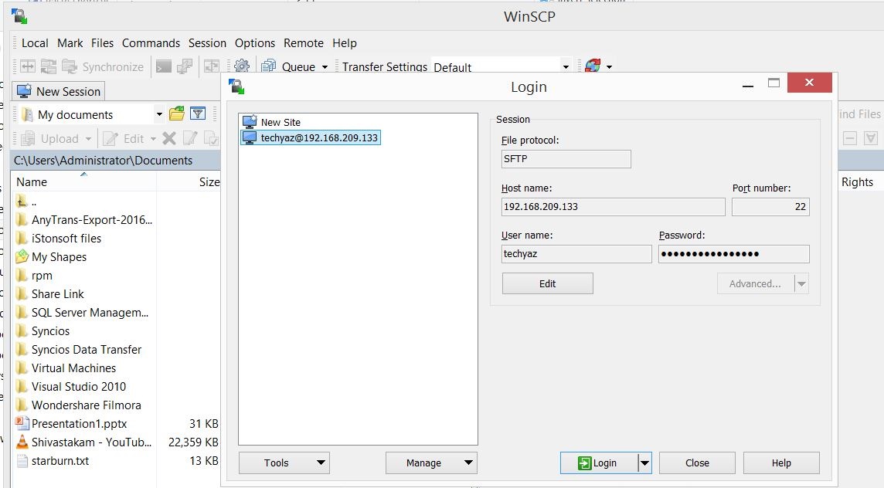Click the file filter funnel icon

click(198, 114)
